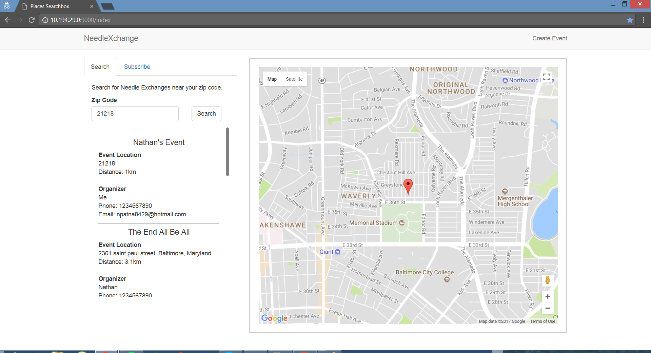Click the Zip Code label
Image resolution: width=651 pixels, height=353 pixels.
104,100
